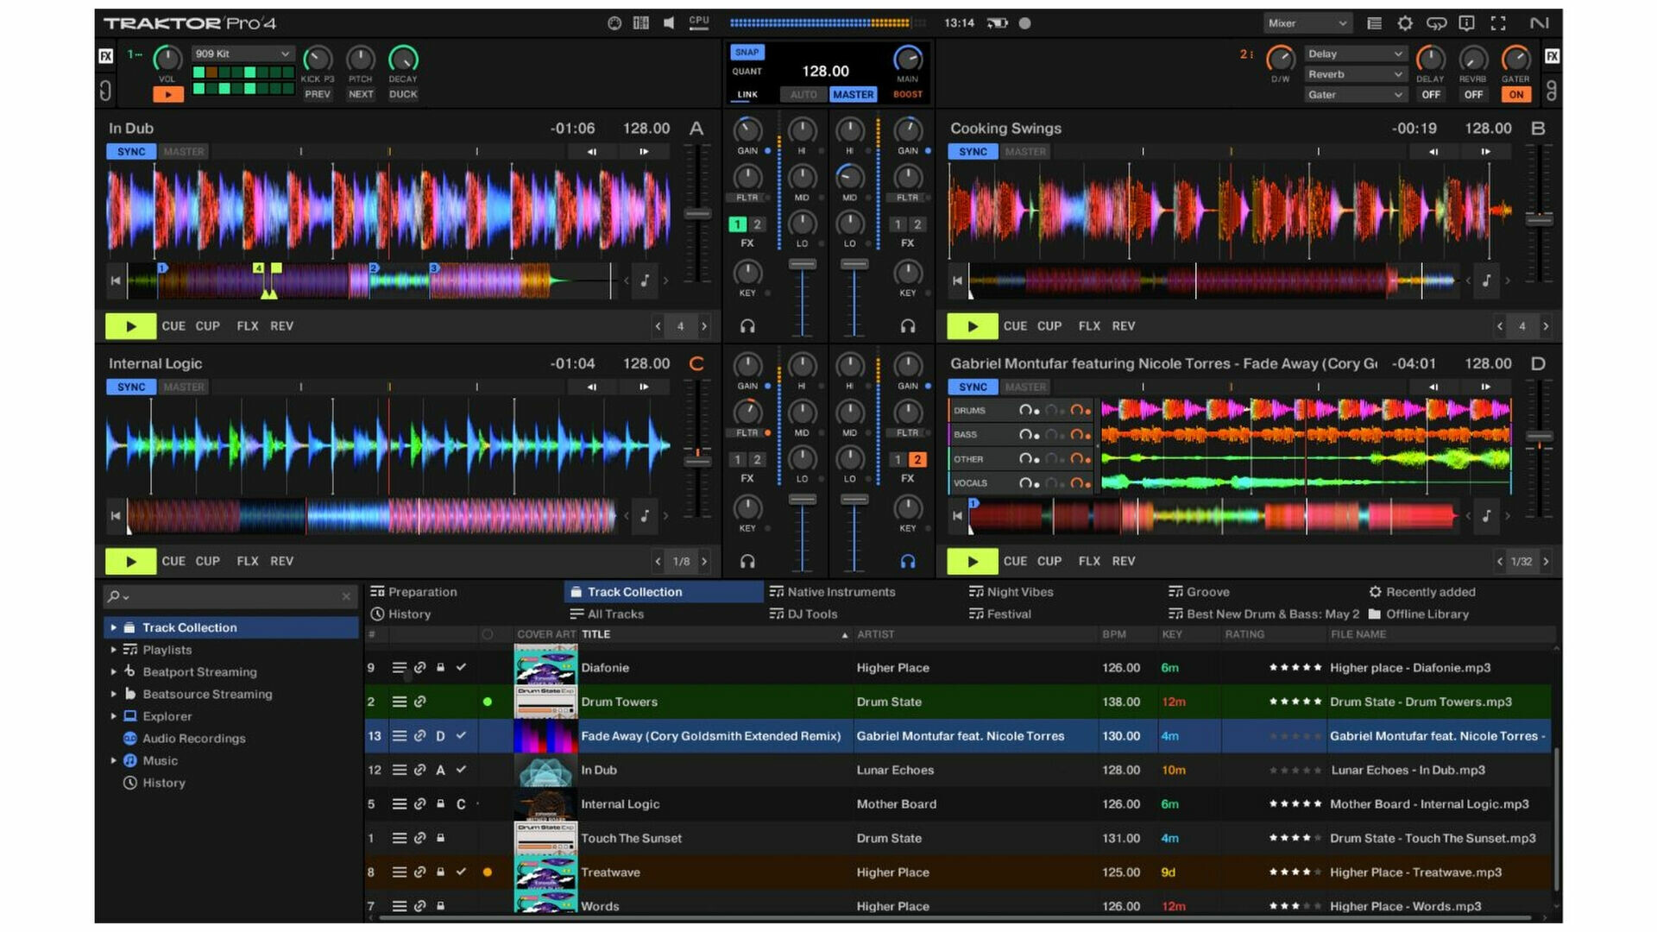Screen dimensions: 1657x932
Task: Click Deck B tempo fader
Action: [x=1539, y=219]
